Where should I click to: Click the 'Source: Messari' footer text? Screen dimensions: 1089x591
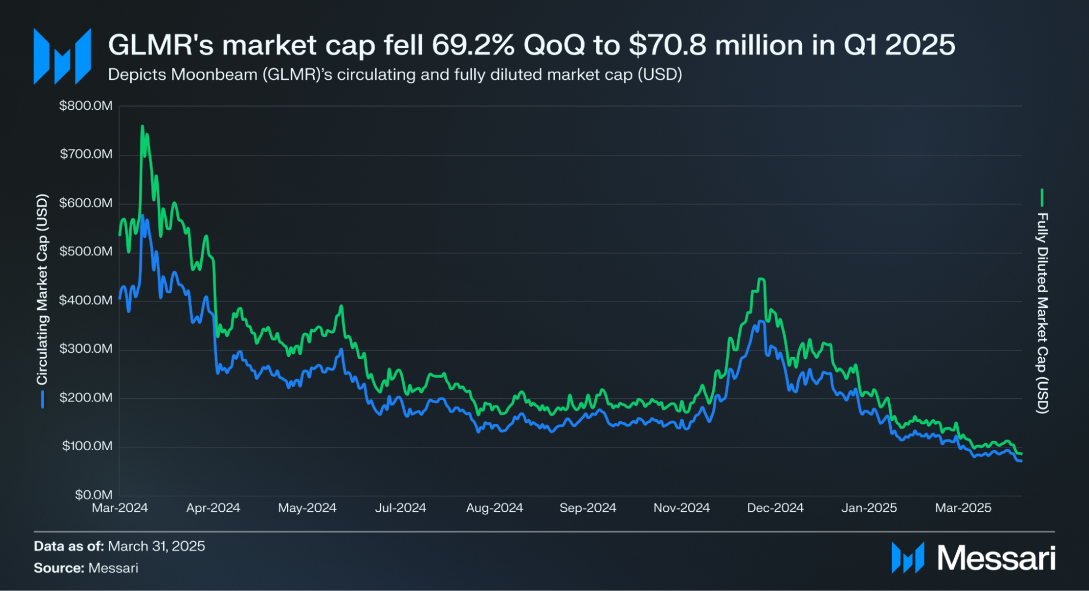86,568
